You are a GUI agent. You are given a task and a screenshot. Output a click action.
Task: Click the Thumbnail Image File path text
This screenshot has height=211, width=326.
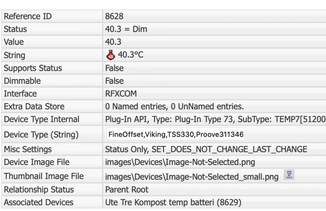[192, 177]
